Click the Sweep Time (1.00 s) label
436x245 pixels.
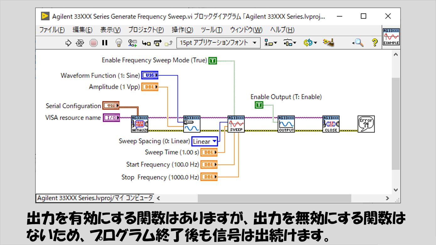[x=172, y=153]
